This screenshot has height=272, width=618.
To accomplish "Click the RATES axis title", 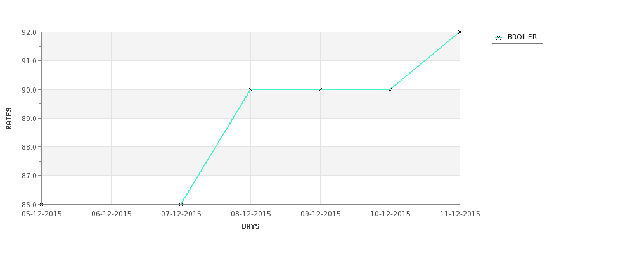I will pyautogui.click(x=9, y=119).
